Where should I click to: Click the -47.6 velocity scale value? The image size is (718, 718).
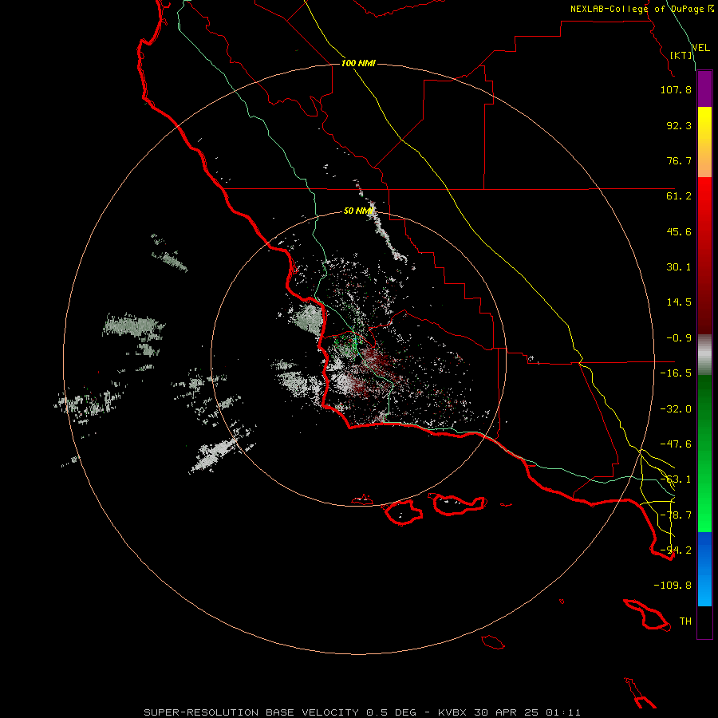(676, 444)
